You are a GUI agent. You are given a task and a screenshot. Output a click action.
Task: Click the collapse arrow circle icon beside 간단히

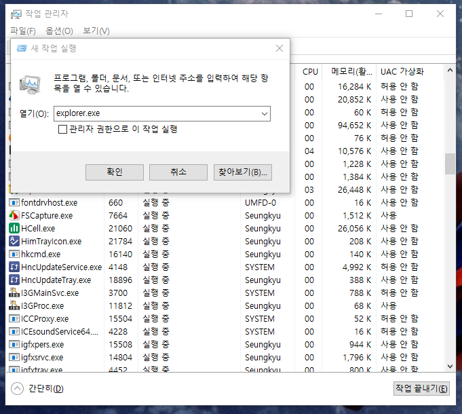click(x=17, y=388)
